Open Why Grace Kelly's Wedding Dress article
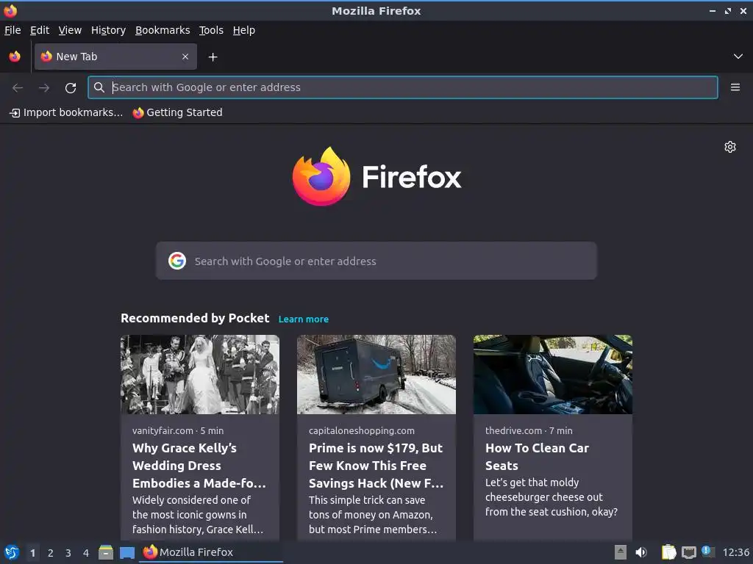The width and height of the screenshot is (753, 564). click(199, 466)
